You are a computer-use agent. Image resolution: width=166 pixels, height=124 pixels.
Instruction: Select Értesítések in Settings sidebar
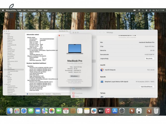(x=78, y=93)
